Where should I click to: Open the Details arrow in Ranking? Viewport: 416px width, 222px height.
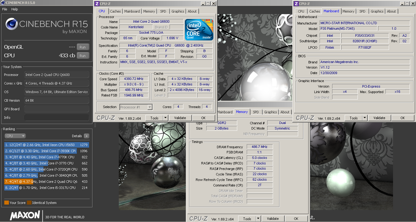86,136
